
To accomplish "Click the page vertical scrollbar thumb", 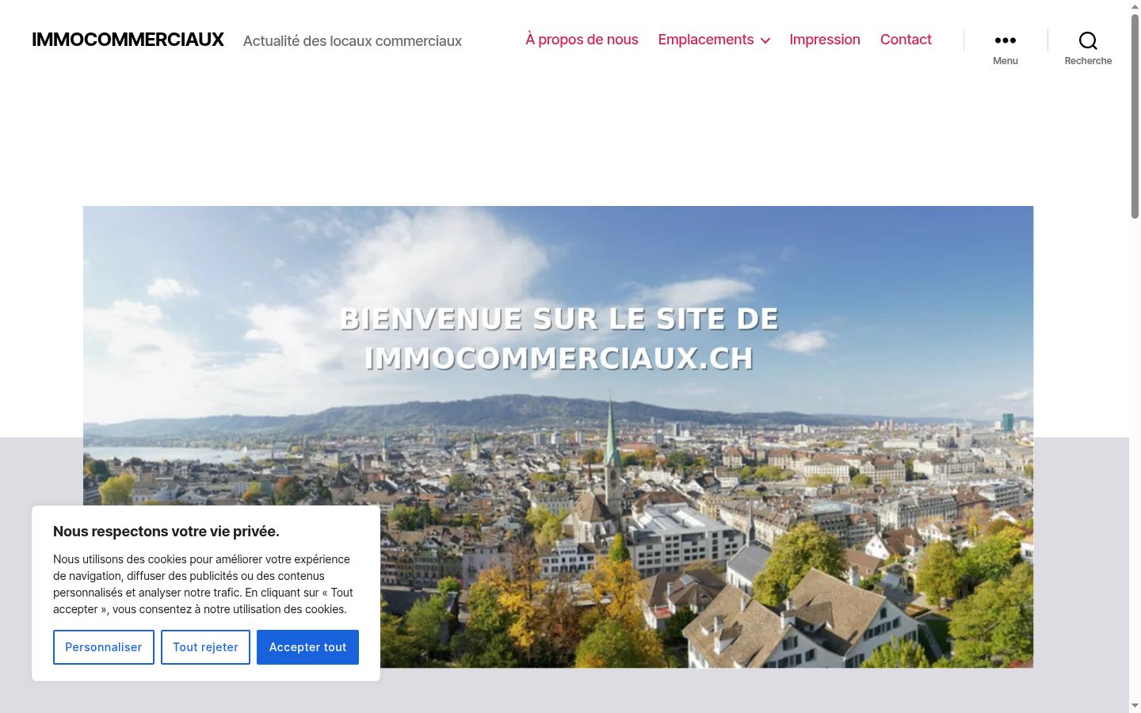I will point(1135,115).
